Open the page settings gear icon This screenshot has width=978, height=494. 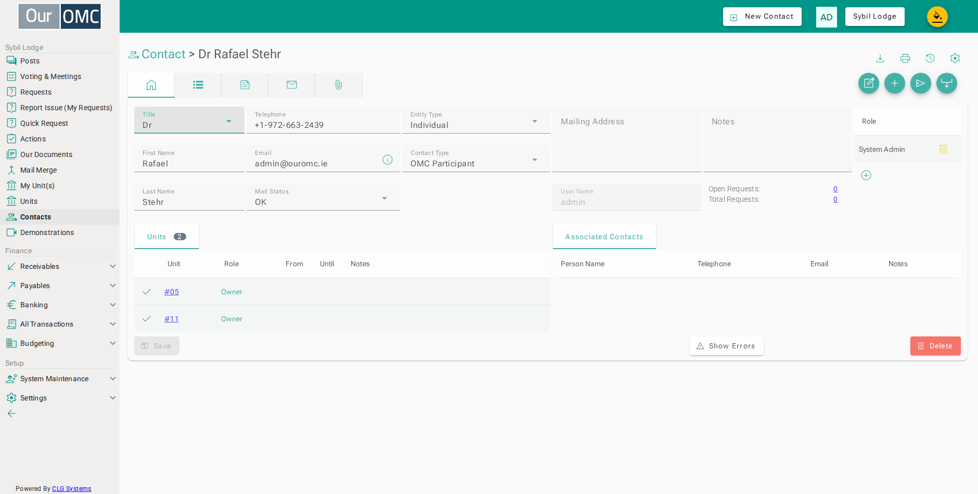955,58
